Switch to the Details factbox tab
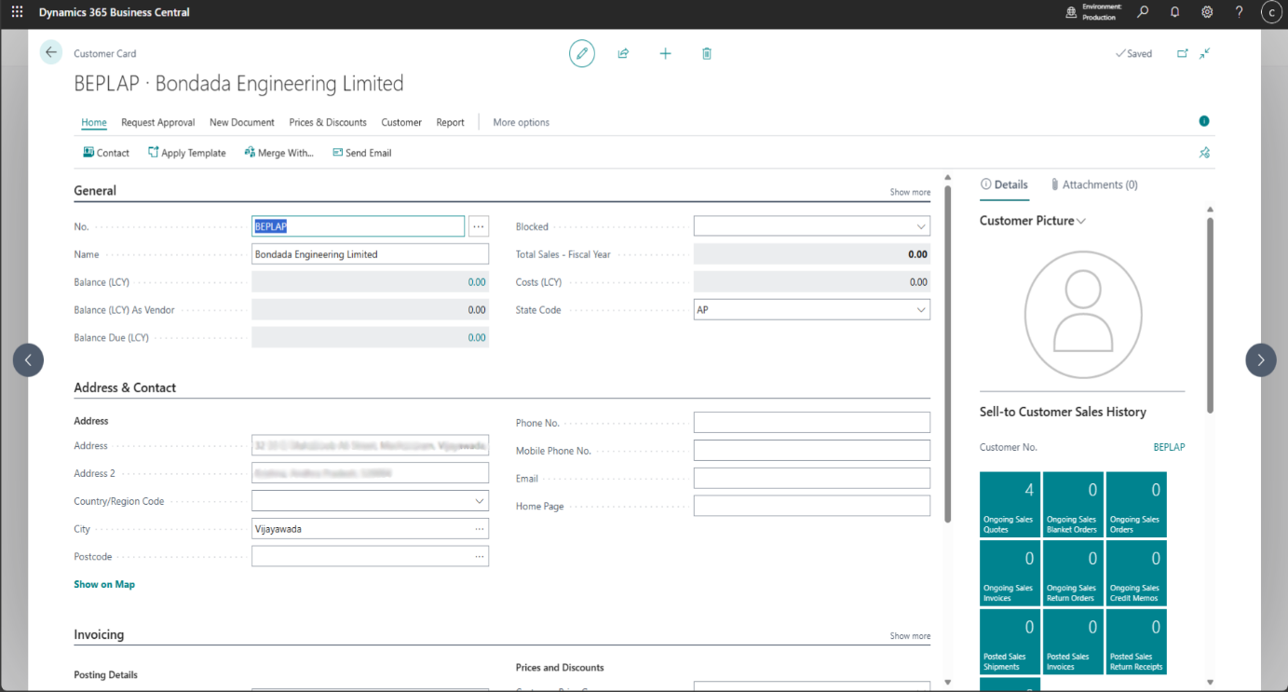The image size is (1288, 692). coord(1005,184)
